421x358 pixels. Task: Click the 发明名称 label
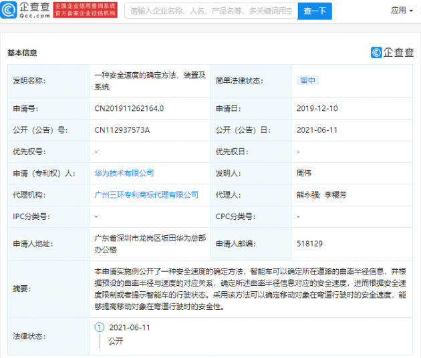29,81
